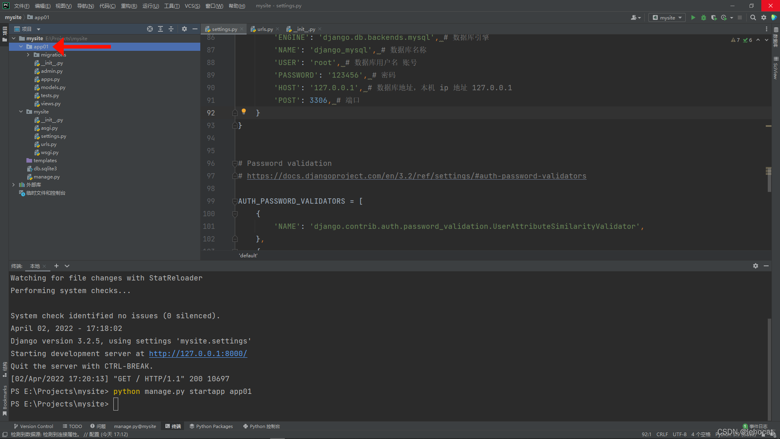Open IDE settings gear in toolbar
780x439 pixels.
(764, 17)
